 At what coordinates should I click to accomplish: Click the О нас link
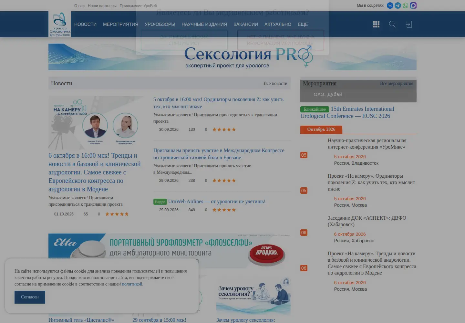coord(79,6)
